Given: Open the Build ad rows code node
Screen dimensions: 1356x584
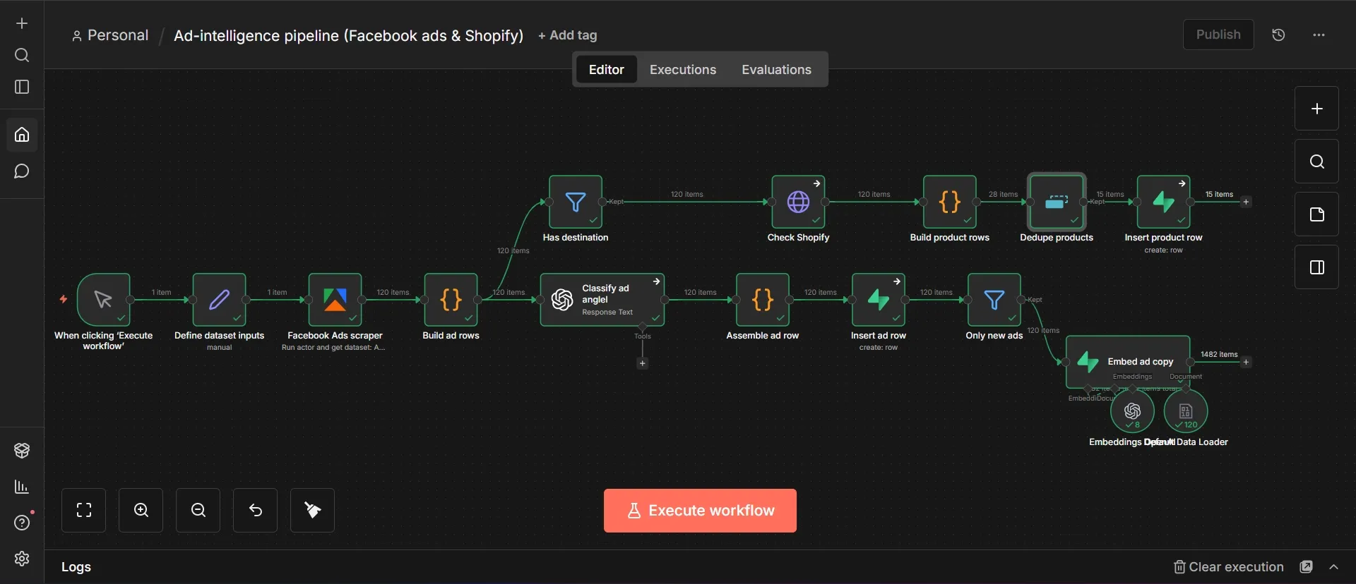Looking at the screenshot, I should [451, 300].
